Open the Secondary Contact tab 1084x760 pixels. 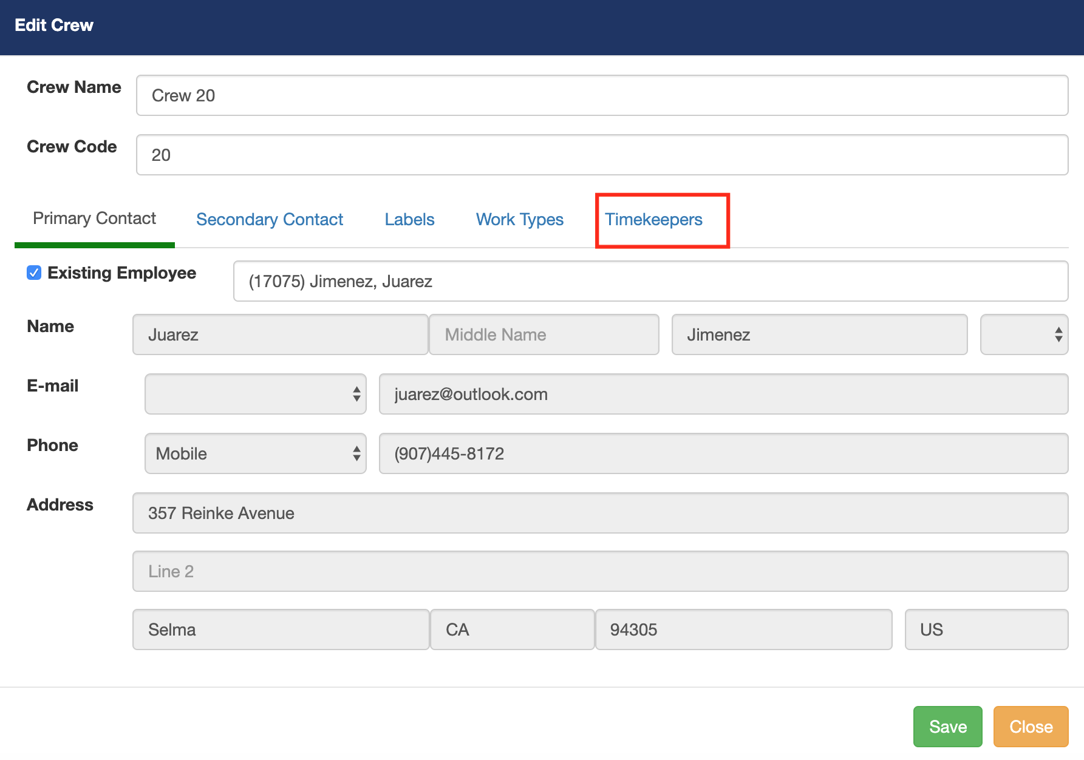tap(270, 220)
